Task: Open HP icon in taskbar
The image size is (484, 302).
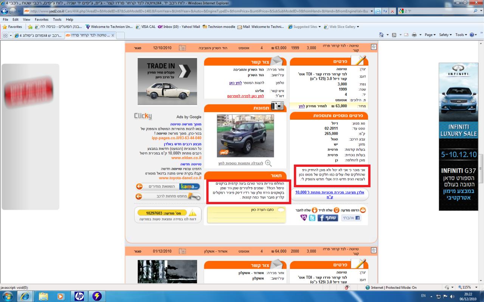Action: (79, 296)
